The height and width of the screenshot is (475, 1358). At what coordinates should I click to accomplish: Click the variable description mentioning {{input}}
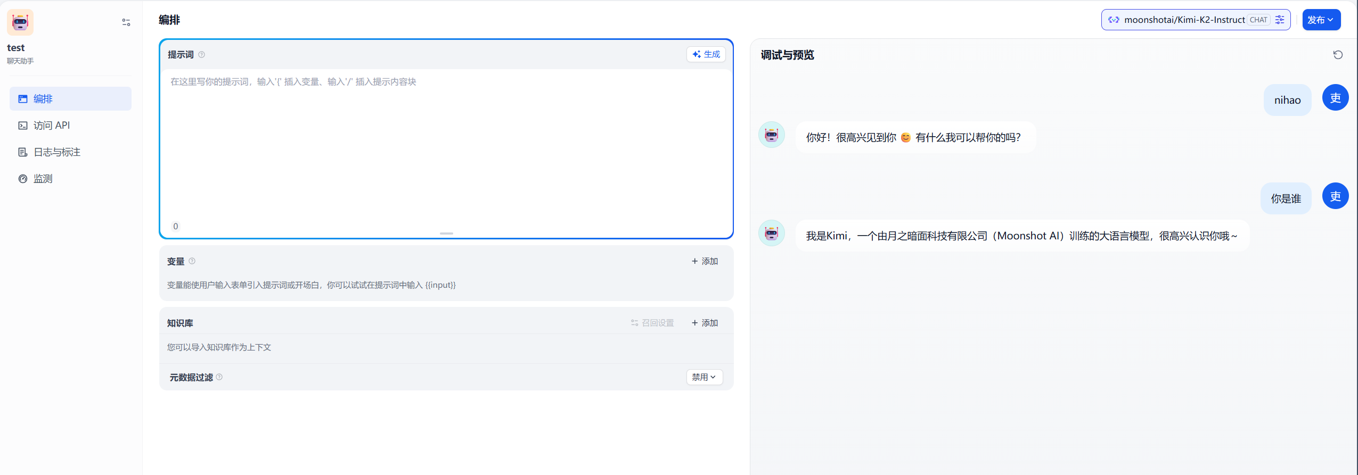pos(312,285)
